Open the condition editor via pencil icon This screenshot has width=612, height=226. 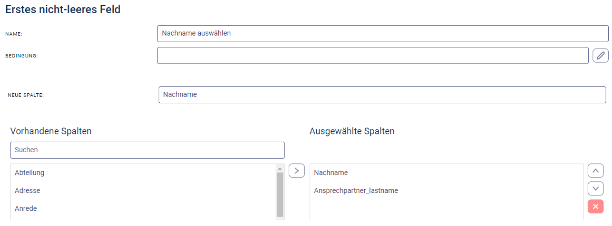tap(601, 55)
